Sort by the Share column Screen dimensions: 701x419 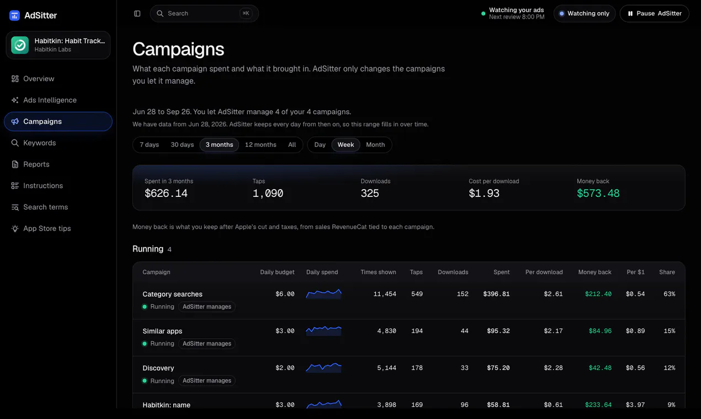667,272
